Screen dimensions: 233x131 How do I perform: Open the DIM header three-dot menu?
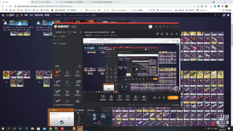[215, 15]
